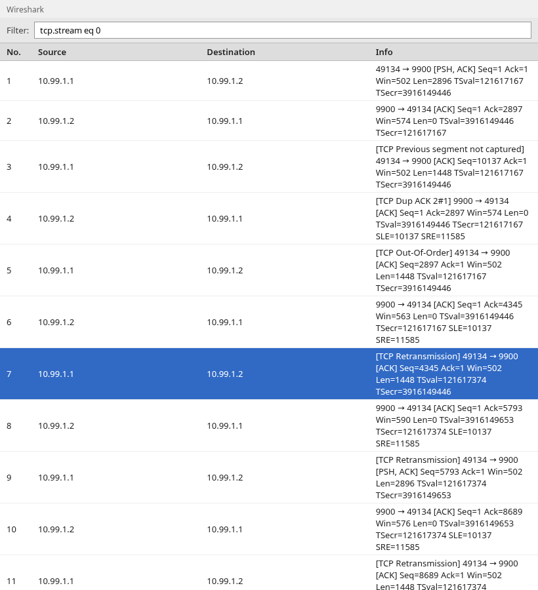Select the TCP Retransmission Seq=8689 info of packet 11
This screenshot has height=590, width=538.
coord(447,574)
